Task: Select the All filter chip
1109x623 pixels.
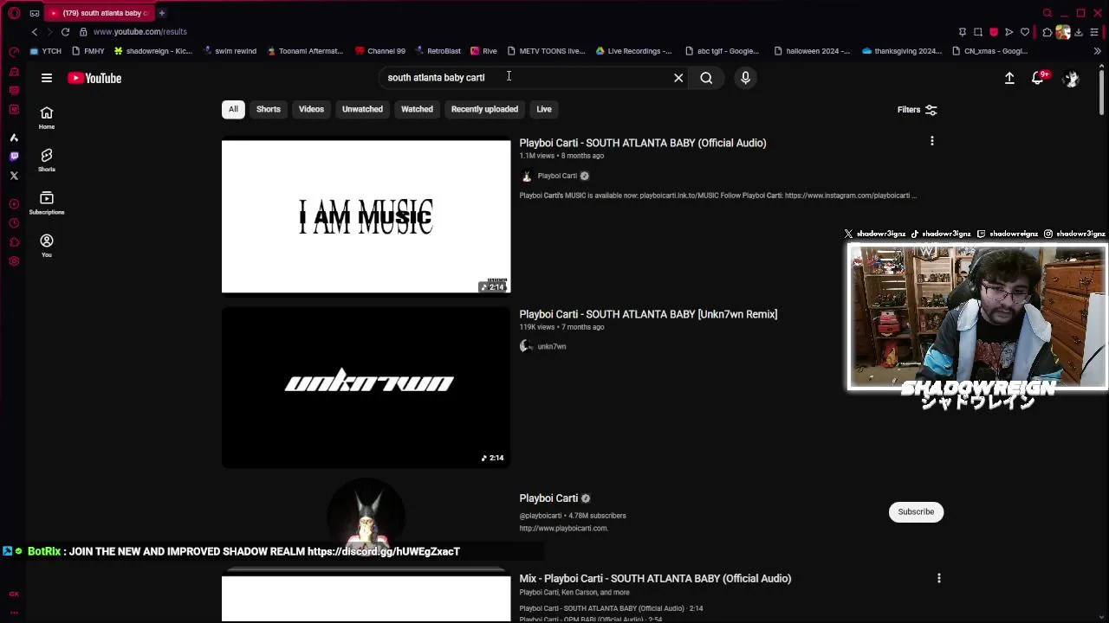Action: 233,109
